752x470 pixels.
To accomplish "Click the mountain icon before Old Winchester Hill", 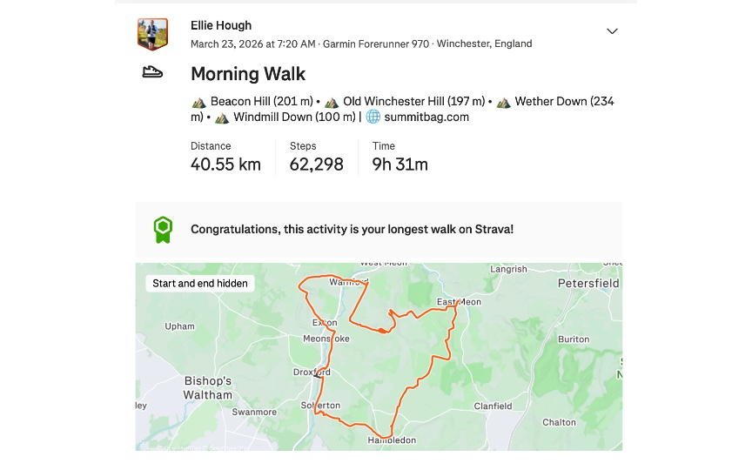I will click(x=332, y=102).
